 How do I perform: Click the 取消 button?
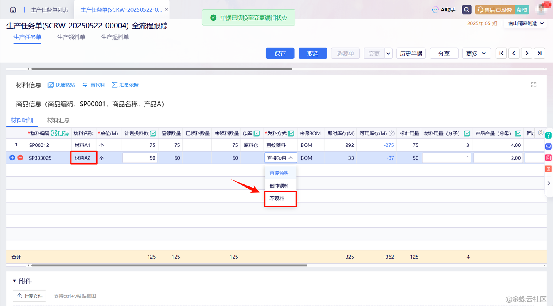(x=313, y=53)
